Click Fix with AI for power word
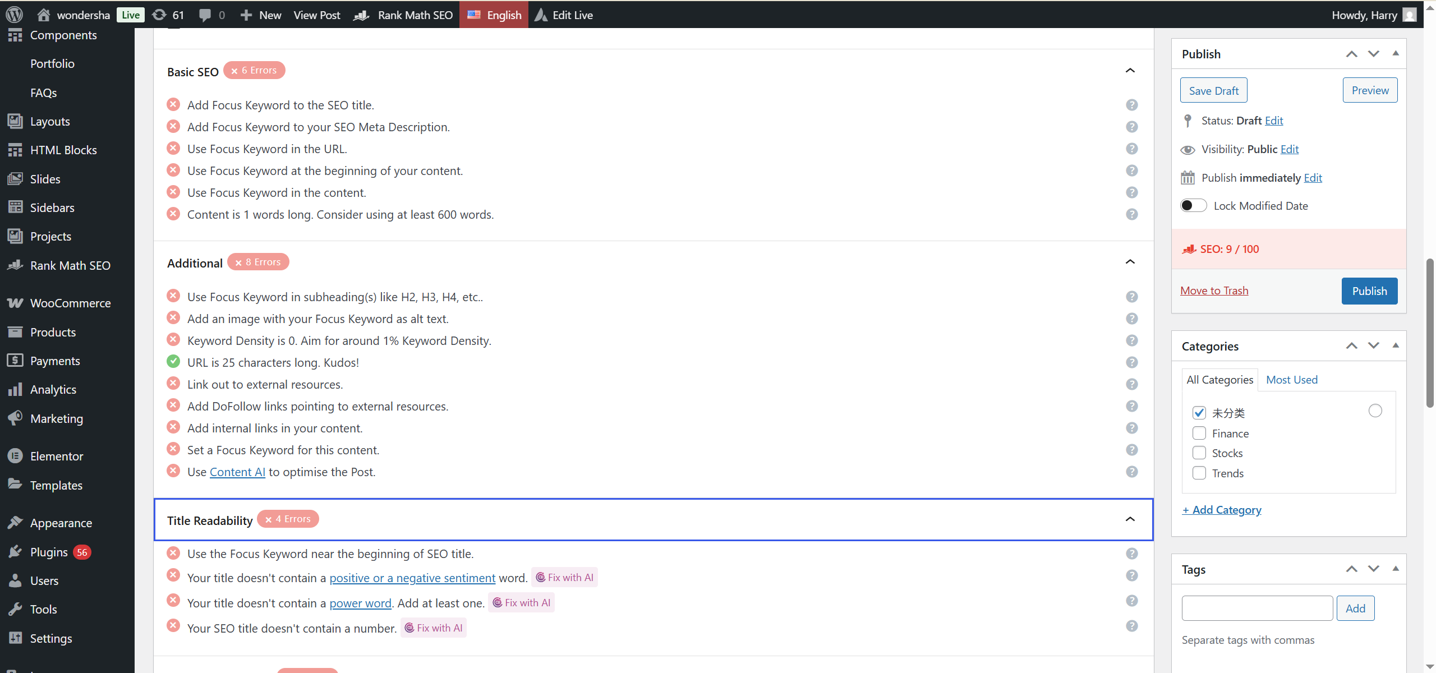 click(x=521, y=602)
